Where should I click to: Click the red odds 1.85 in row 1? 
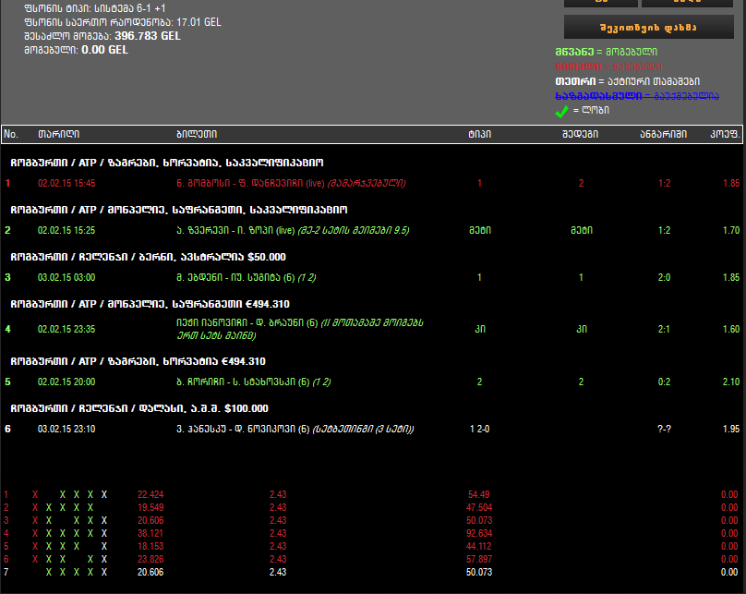(x=731, y=183)
